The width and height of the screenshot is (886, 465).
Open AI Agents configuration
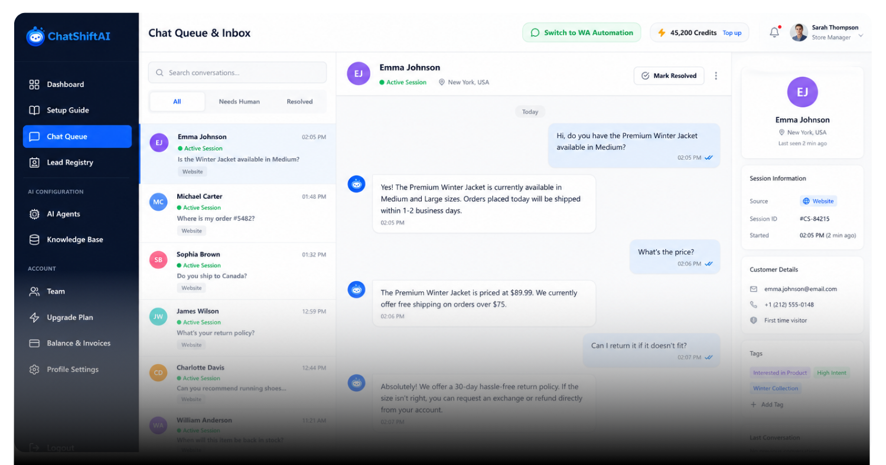[77, 214]
